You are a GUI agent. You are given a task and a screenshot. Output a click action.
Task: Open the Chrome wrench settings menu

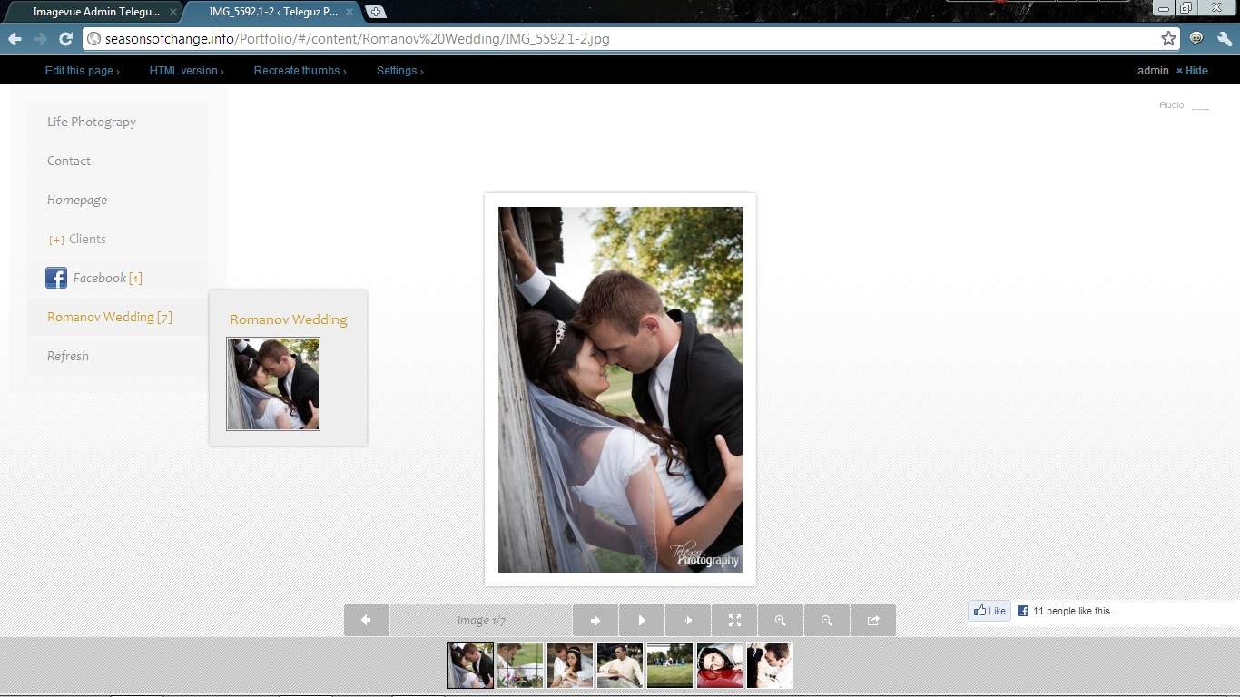1224,39
